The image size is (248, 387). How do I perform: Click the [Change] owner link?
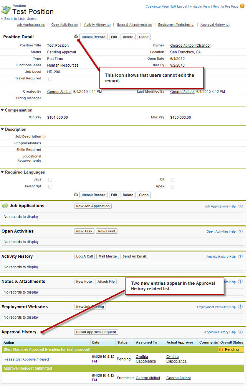[203, 46]
